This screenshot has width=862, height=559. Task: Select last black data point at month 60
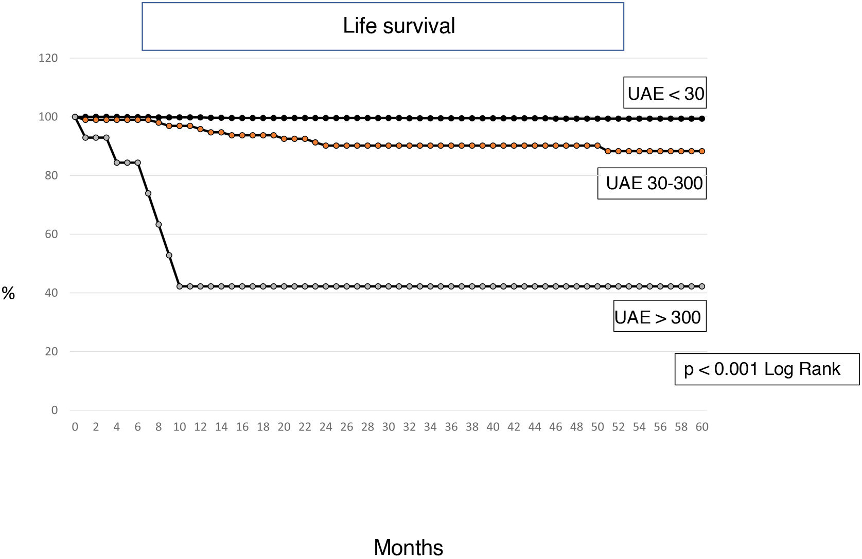pos(702,119)
